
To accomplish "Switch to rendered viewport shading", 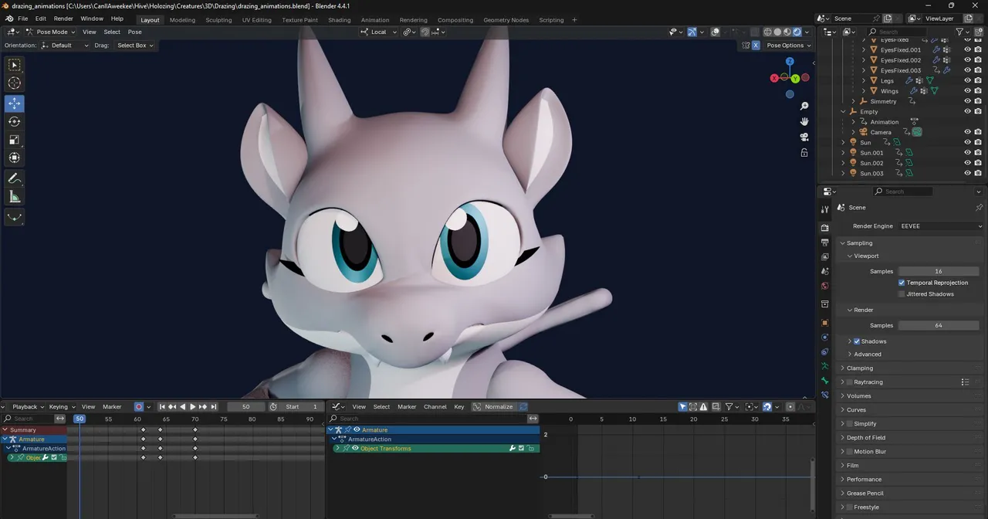I will tap(797, 32).
